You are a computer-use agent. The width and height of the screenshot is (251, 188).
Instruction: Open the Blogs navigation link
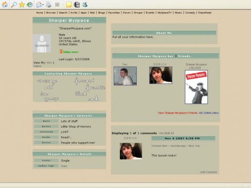tap(102, 13)
